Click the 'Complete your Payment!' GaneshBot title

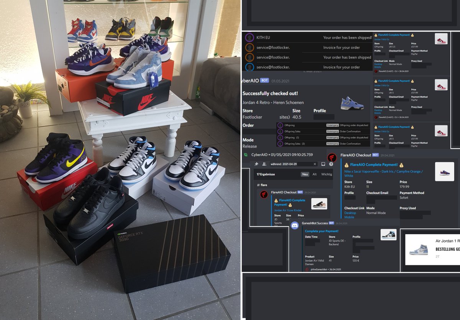coord(322,231)
